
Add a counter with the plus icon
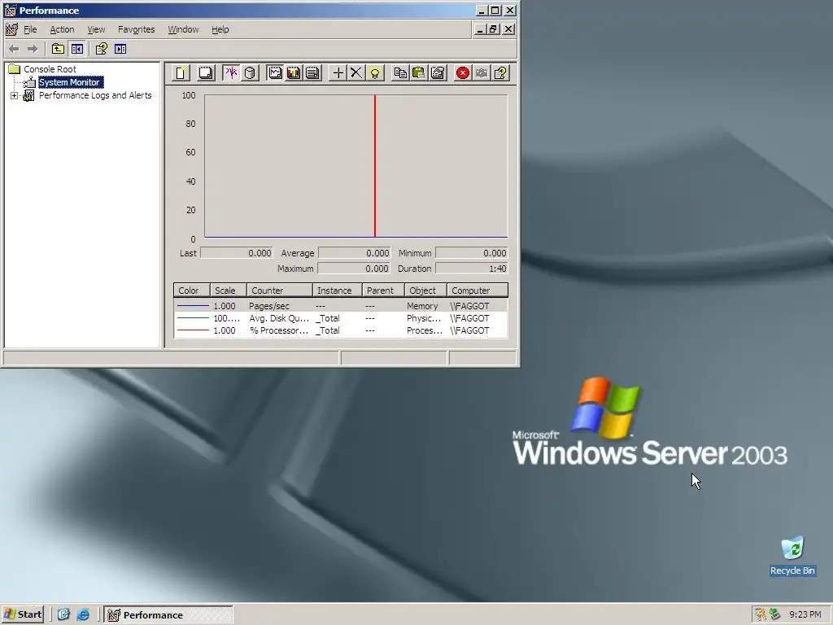click(x=338, y=72)
